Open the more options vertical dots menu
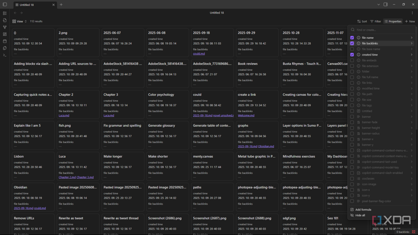Screen dimensions: 418x235 click(x=412, y=13)
